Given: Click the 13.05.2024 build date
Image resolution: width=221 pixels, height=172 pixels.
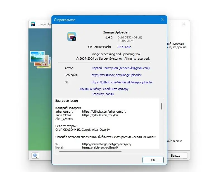Looking at the screenshot, I should 126,41.
